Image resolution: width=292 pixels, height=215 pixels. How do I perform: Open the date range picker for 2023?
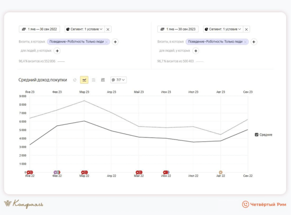click(178, 29)
